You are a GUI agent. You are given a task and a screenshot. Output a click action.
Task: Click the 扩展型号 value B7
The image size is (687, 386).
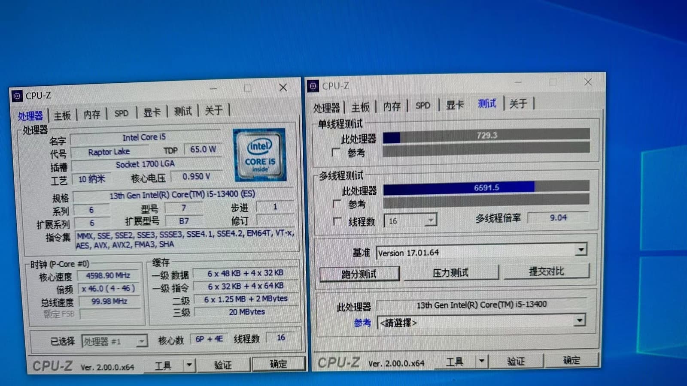[184, 221]
